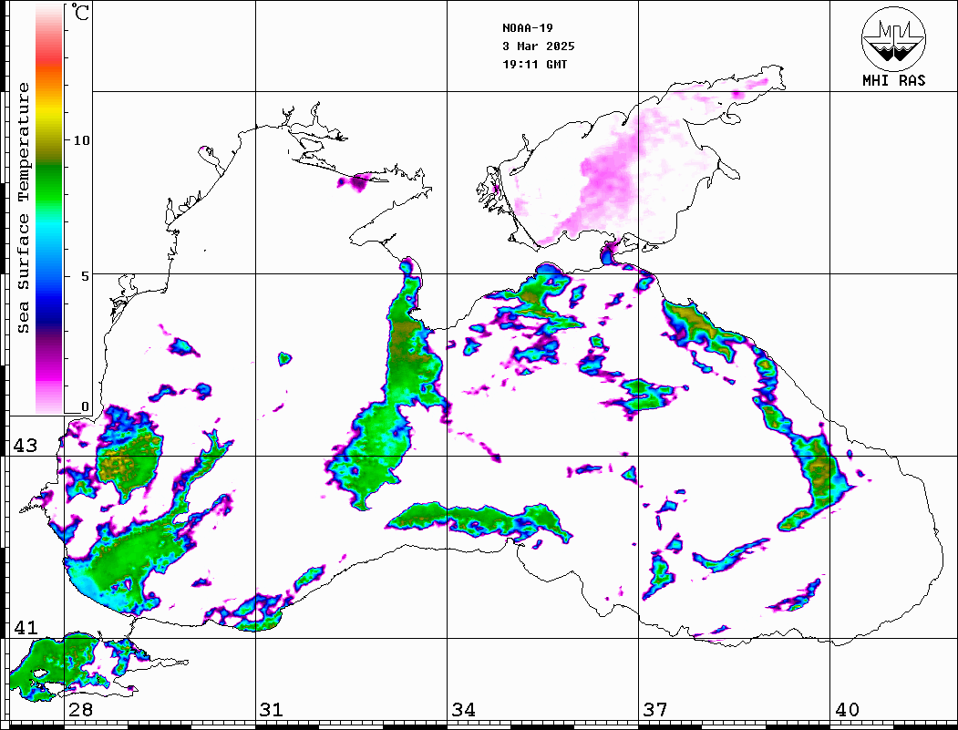This screenshot has height=730, width=958.
Task: Click longitude label '34'
Action: click(x=463, y=710)
